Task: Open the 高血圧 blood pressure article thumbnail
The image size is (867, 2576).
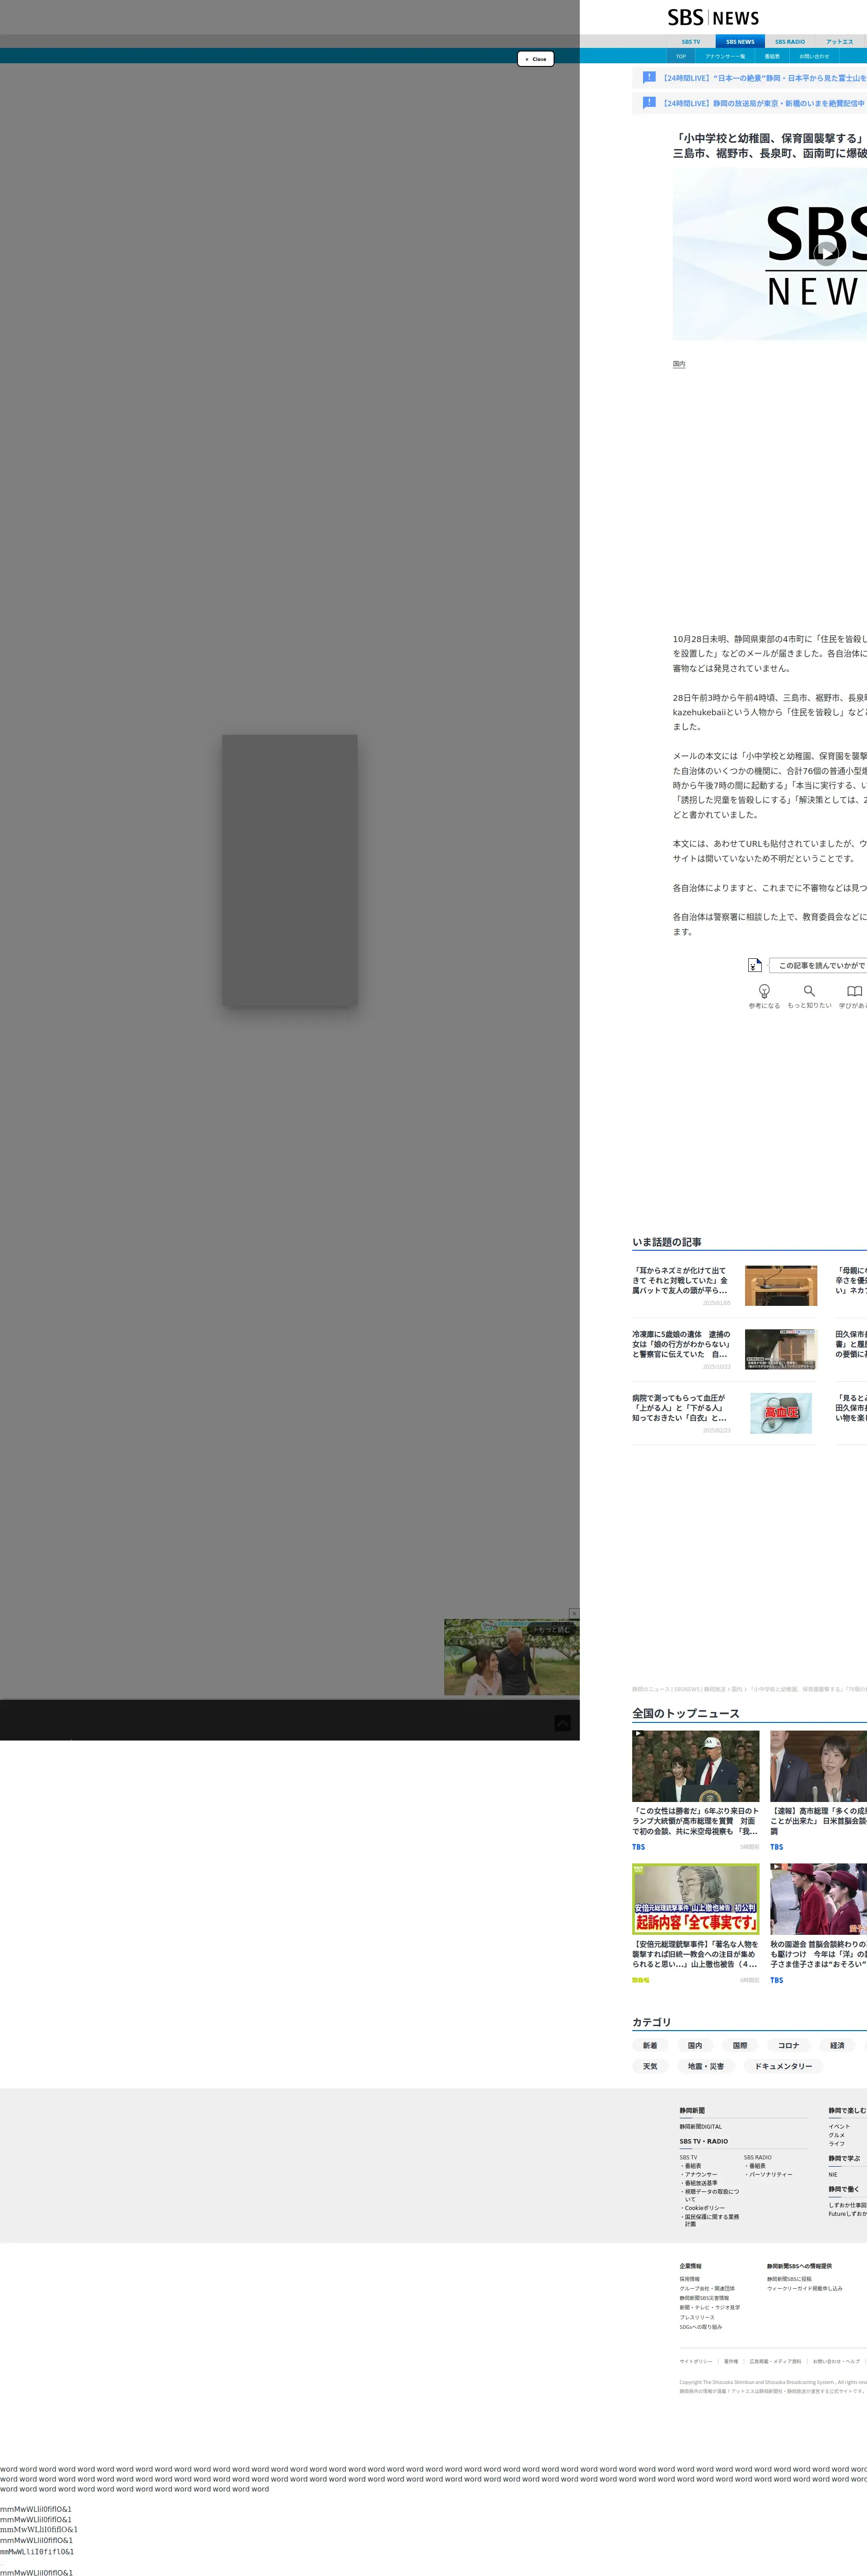Action: [780, 1413]
